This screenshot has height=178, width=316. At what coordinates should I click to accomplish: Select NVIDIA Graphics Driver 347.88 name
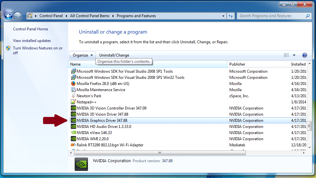point(102,120)
